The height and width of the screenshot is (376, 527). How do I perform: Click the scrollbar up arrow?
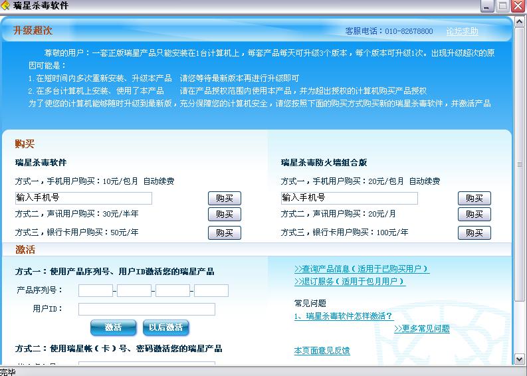[519, 23]
